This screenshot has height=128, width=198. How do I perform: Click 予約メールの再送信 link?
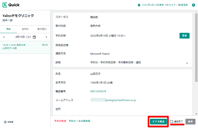coord(79,121)
